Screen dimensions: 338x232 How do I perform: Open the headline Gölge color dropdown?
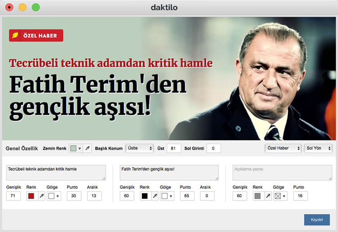coord(167,196)
